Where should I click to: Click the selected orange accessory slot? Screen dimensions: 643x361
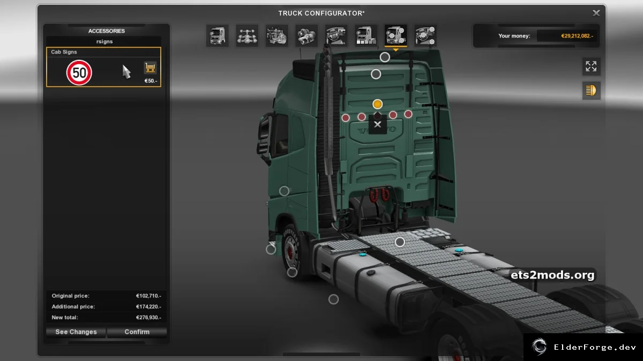click(377, 104)
